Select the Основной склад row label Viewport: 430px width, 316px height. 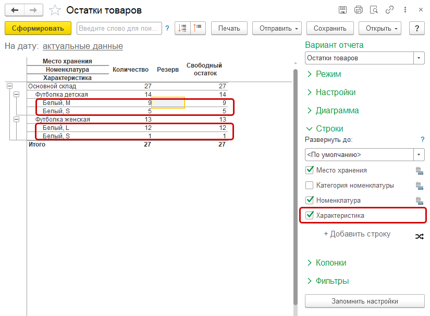(x=52, y=86)
